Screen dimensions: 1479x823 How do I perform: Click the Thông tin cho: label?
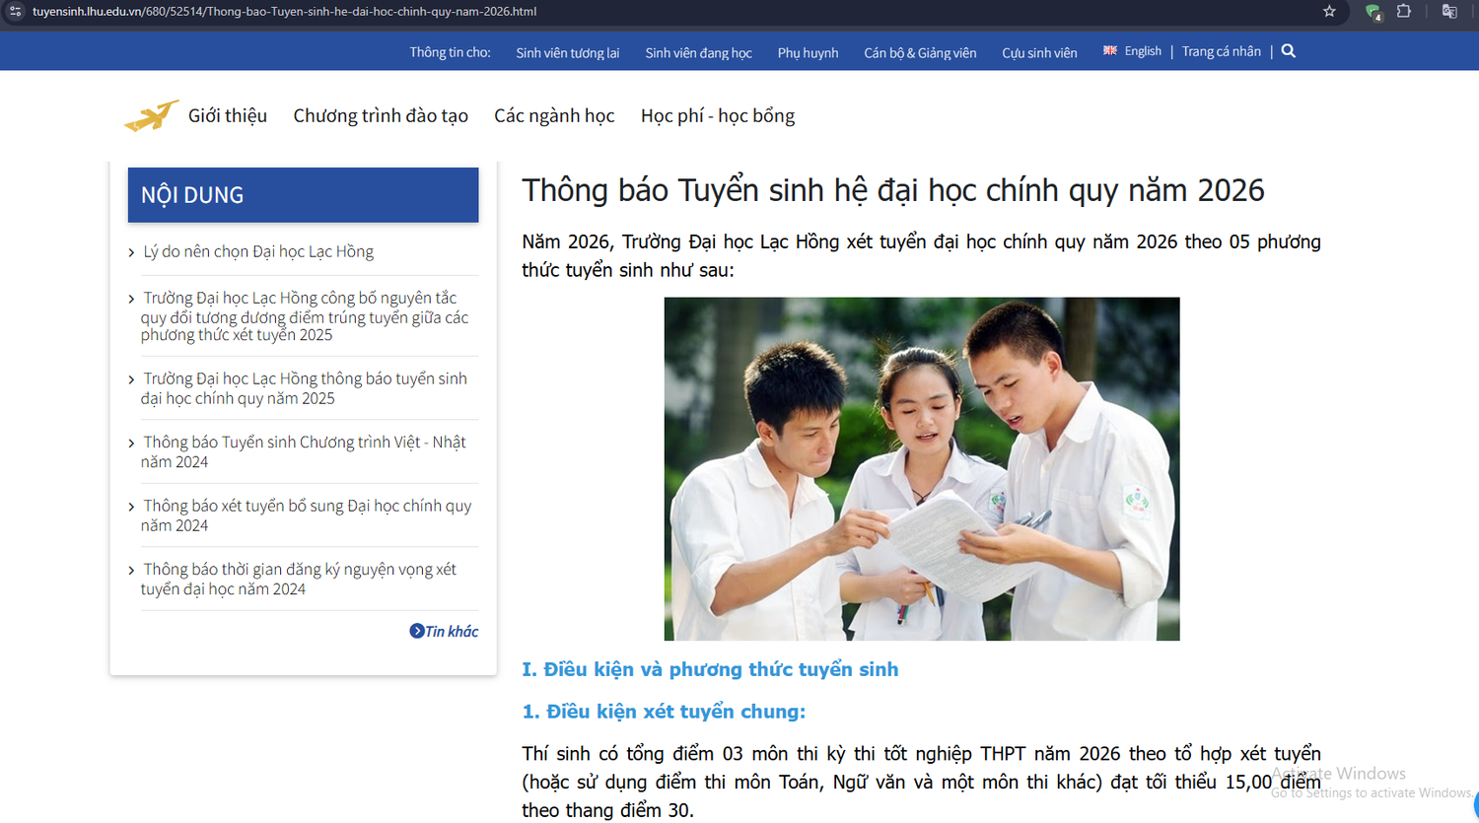click(x=451, y=52)
